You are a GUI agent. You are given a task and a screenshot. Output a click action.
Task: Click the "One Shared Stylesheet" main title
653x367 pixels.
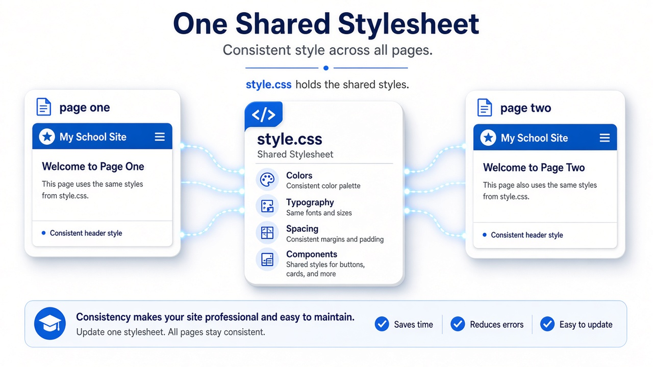326,24
